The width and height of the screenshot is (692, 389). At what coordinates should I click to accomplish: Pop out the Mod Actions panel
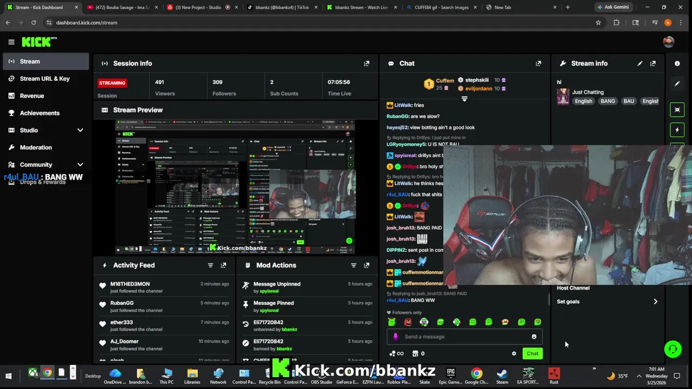pos(367,265)
